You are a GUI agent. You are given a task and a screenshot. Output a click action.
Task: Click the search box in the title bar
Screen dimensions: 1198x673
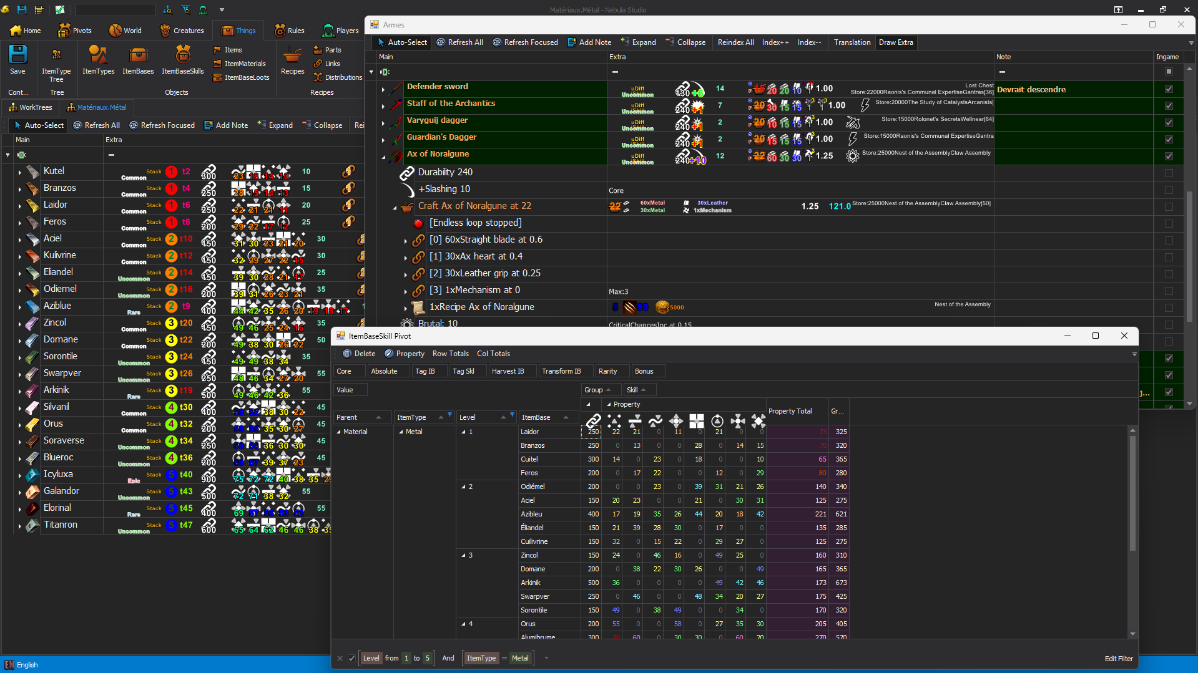pos(115,10)
